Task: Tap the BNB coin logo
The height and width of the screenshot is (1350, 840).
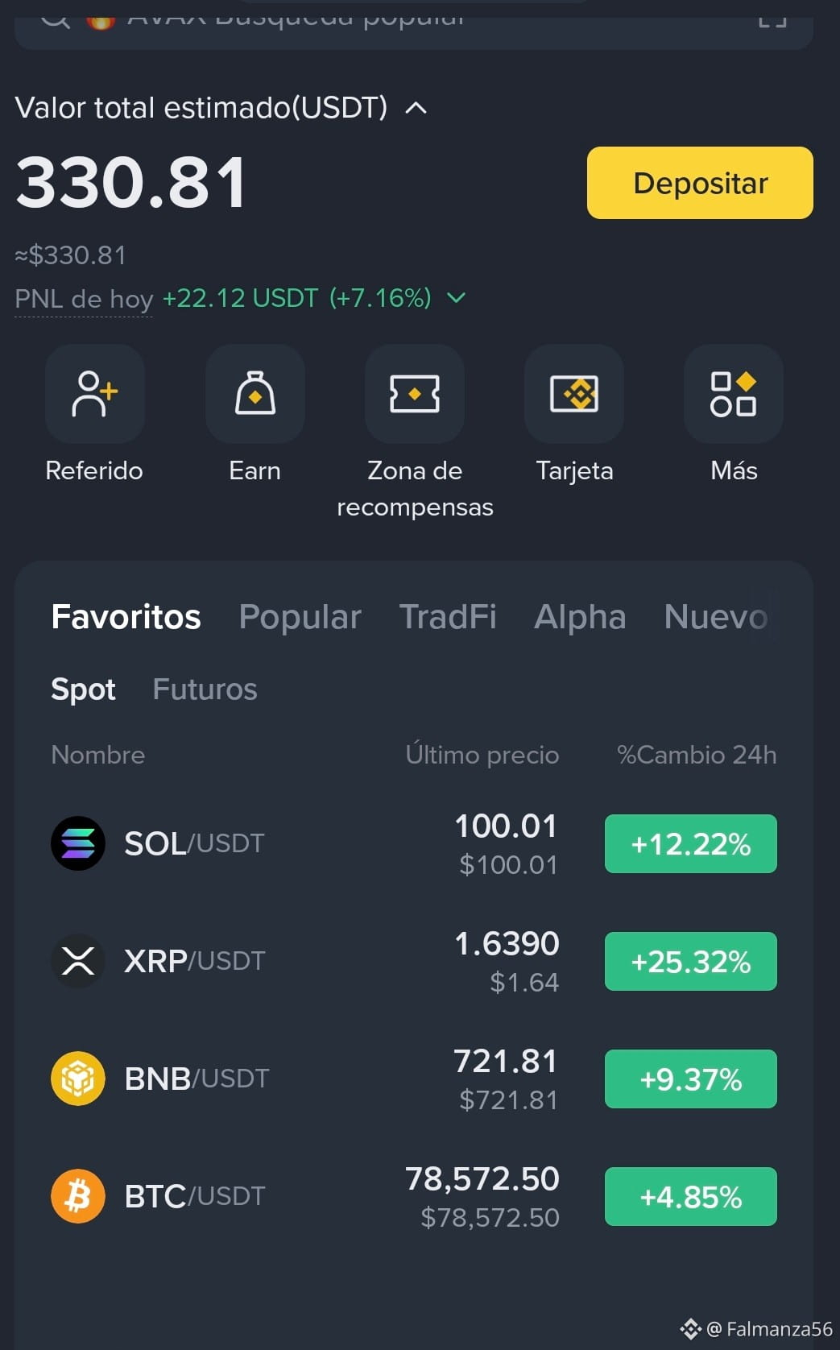Action: (78, 1079)
